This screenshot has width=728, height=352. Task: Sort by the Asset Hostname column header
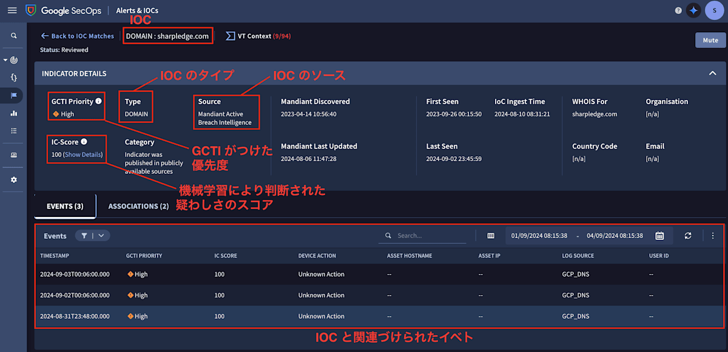pos(409,256)
